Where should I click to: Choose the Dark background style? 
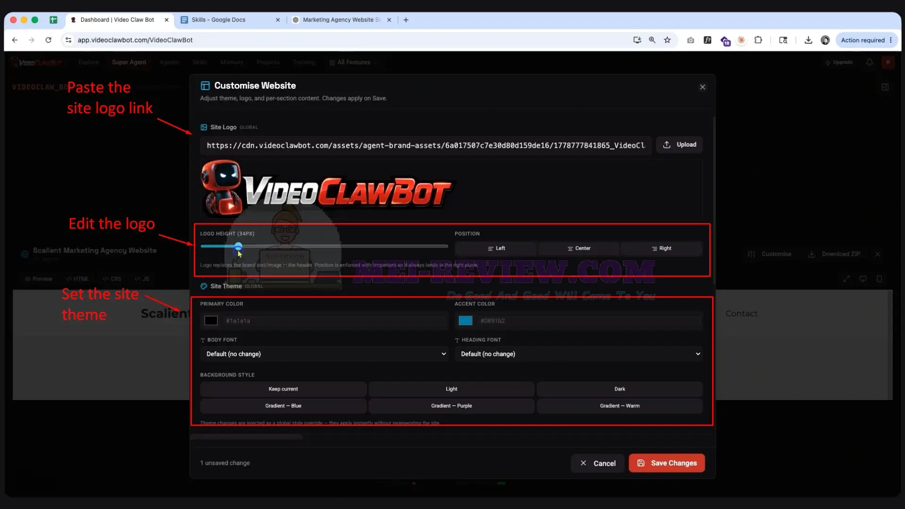pos(620,389)
